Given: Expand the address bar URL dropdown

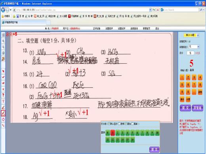Looking at the screenshot, I should (x=150, y=10).
